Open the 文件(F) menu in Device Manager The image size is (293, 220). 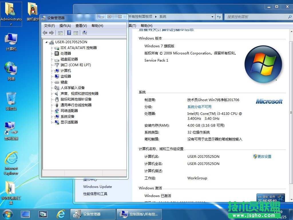pos(49,26)
